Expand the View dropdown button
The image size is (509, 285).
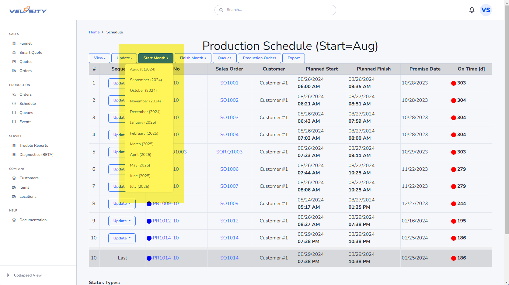[x=99, y=58]
